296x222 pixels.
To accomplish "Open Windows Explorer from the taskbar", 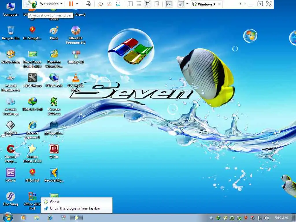I will (x=37, y=218).
